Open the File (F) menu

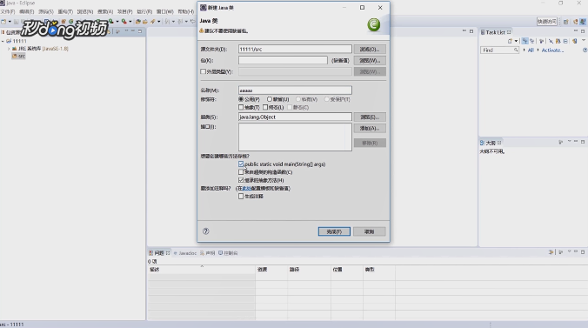8,11
